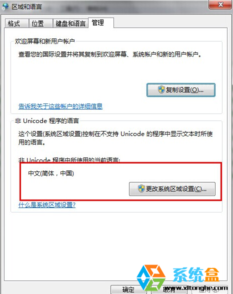This screenshot has width=233, height=294.
Task: Open link 什么是系统区域设置?
Action: pyautogui.click(x=47, y=205)
